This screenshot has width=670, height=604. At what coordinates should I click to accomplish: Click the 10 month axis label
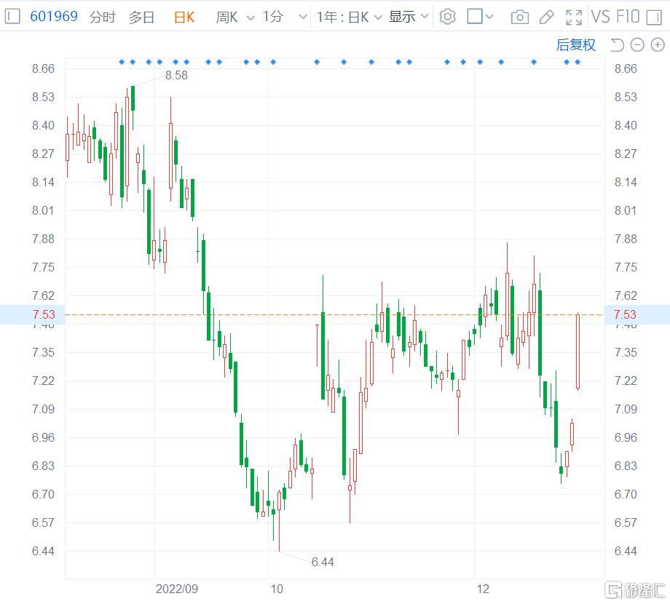tap(277, 589)
